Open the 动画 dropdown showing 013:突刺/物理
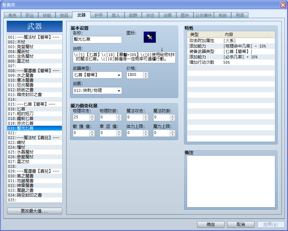288x231 pixels. coord(119,91)
